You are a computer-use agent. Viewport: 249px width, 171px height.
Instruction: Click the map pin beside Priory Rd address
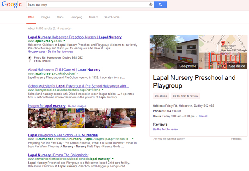pos(30,59)
